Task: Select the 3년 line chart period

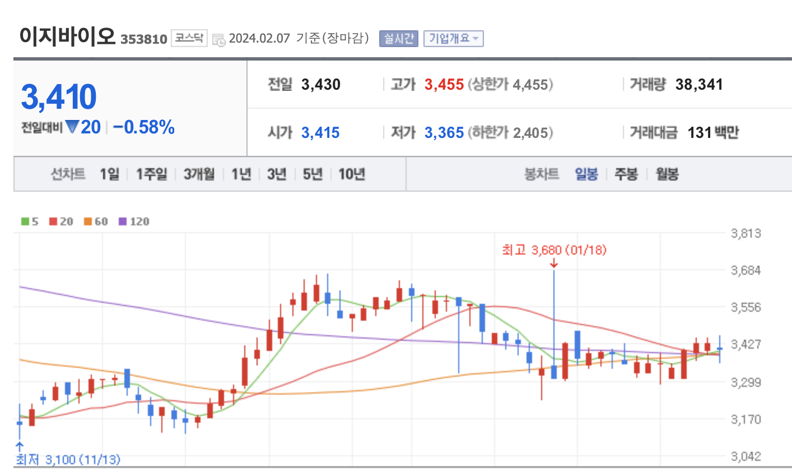Action: coord(277,174)
